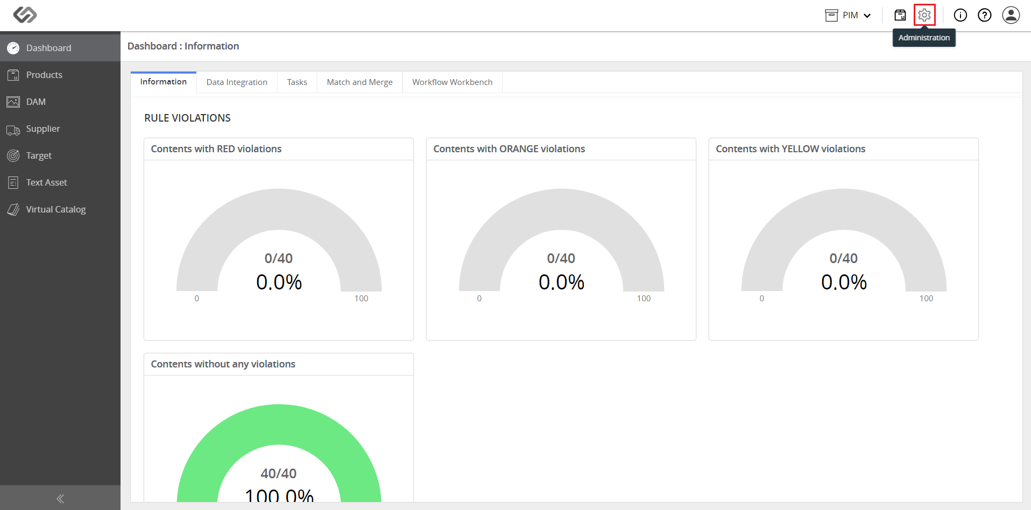
Task: Open Supplier in the sidebar
Action: coord(60,129)
